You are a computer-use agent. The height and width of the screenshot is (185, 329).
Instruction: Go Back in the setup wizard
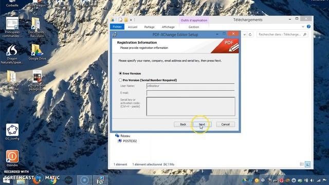coord(183,124)
